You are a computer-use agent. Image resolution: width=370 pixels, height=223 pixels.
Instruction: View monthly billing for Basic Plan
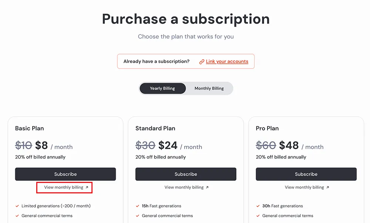tap(64, 187)
